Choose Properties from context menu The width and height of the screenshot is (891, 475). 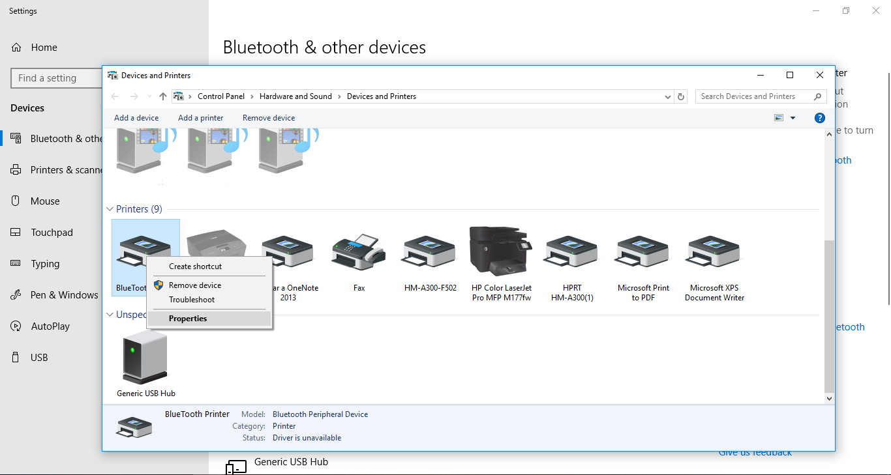tap(209, 319)
